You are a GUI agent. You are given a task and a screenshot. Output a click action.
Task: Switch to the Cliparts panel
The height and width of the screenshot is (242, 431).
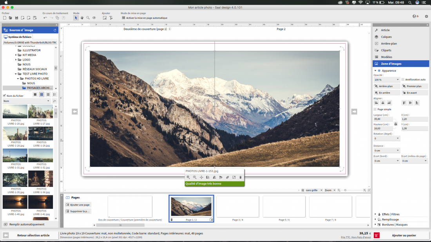(x=386, y=50)
